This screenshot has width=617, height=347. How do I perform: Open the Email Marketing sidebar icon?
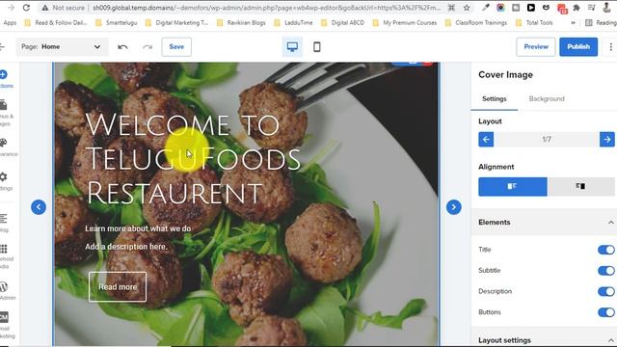(4, 317)
